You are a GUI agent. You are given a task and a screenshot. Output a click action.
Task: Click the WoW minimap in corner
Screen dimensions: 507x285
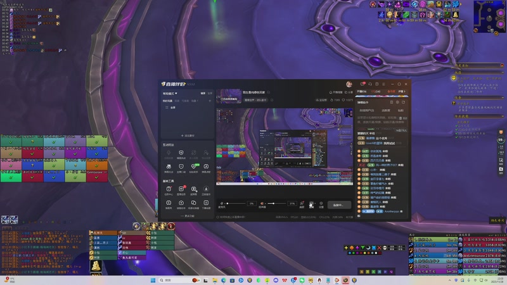(489, 17)
